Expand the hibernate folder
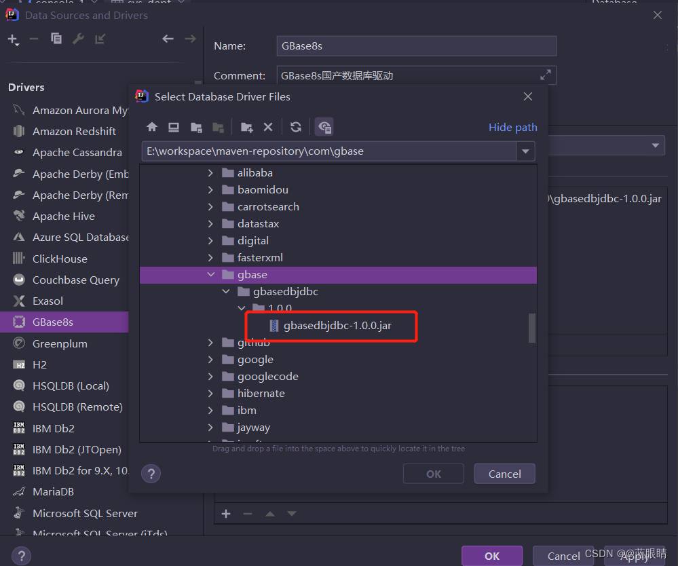The image size is (678, 566). (x=210, y=394)
